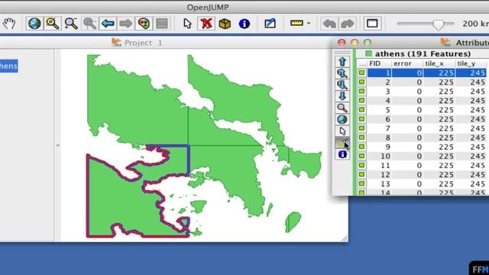
Task: Zoom to next row in Attributes window
Action: 342,85
